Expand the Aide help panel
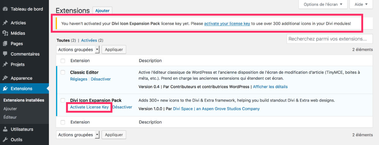Image resolution: width=379 pixels, height=145 pixels. (361, 4)
